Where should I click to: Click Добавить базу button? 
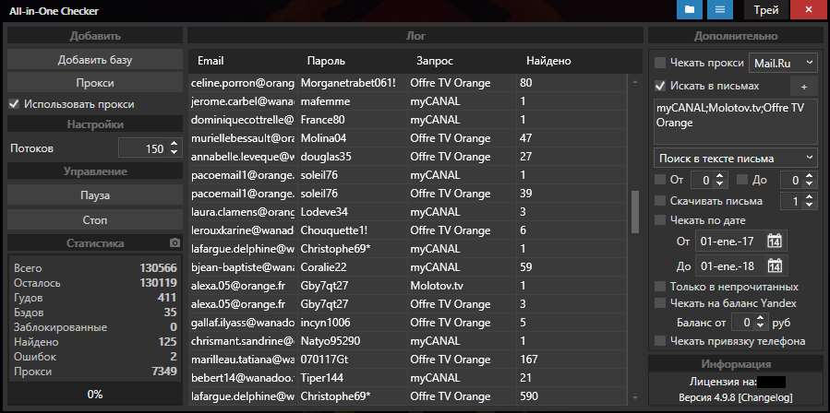(95, 60)
